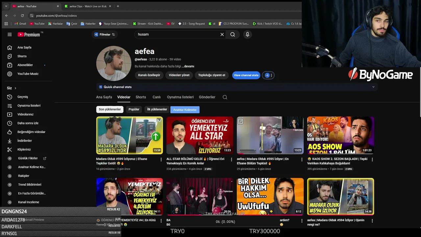
Task: Open Kanal İnceleme in the sidebar
Action: pos(28,202)
